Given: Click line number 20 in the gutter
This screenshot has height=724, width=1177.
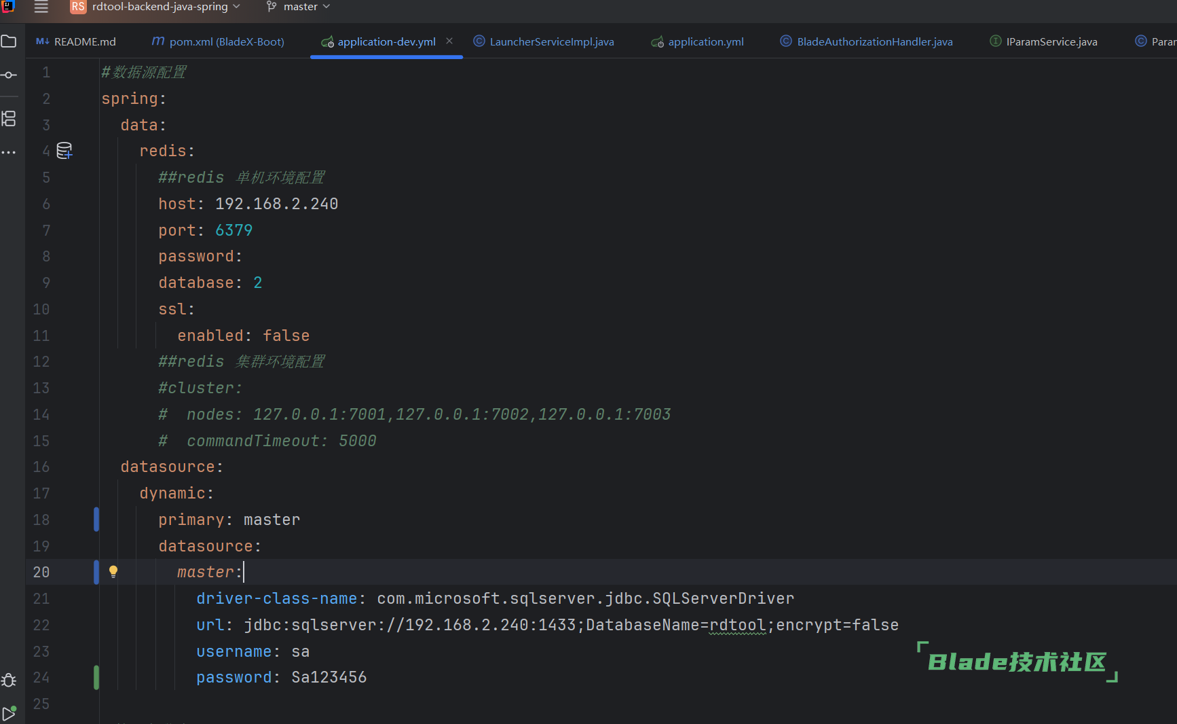Looking at the screenshot, I should point(41,572).
